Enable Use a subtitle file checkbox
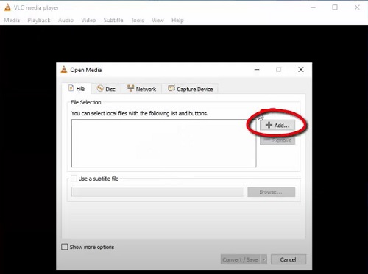 (x=74, y=179)
